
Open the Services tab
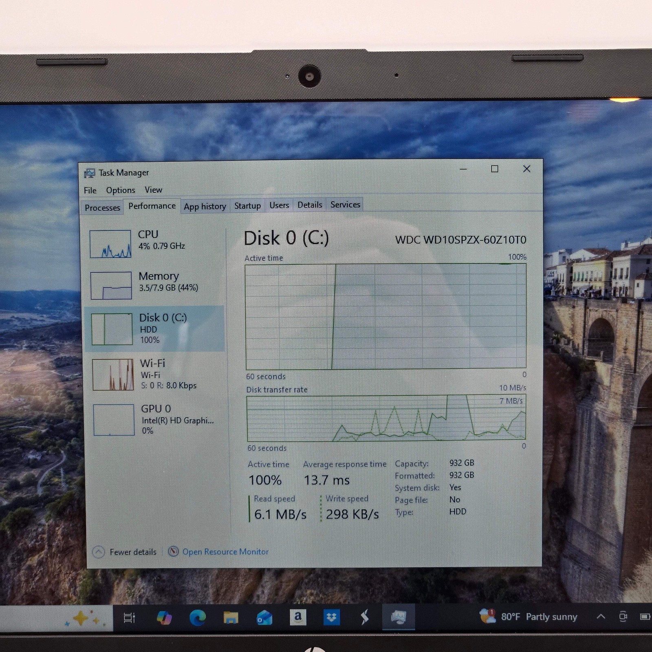345,204
